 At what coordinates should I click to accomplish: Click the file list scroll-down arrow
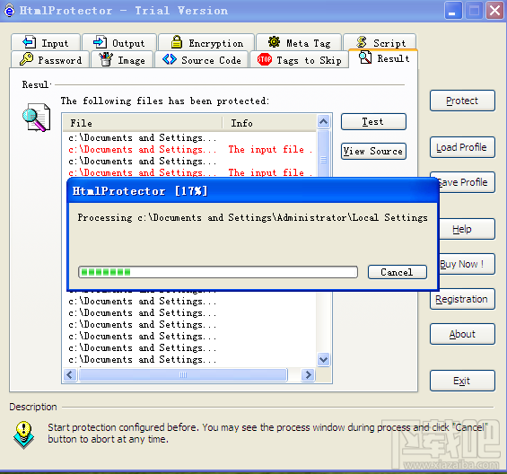[x=324, y=359]
